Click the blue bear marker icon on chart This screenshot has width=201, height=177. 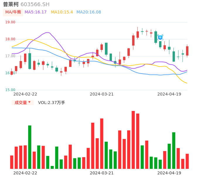(160, 37)
